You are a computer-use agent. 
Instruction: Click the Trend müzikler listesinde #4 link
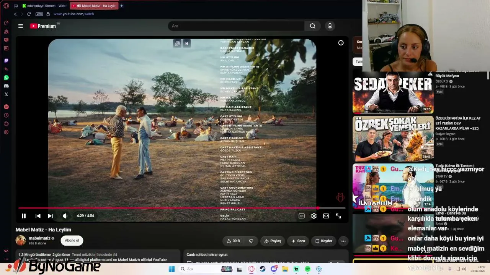95,255
